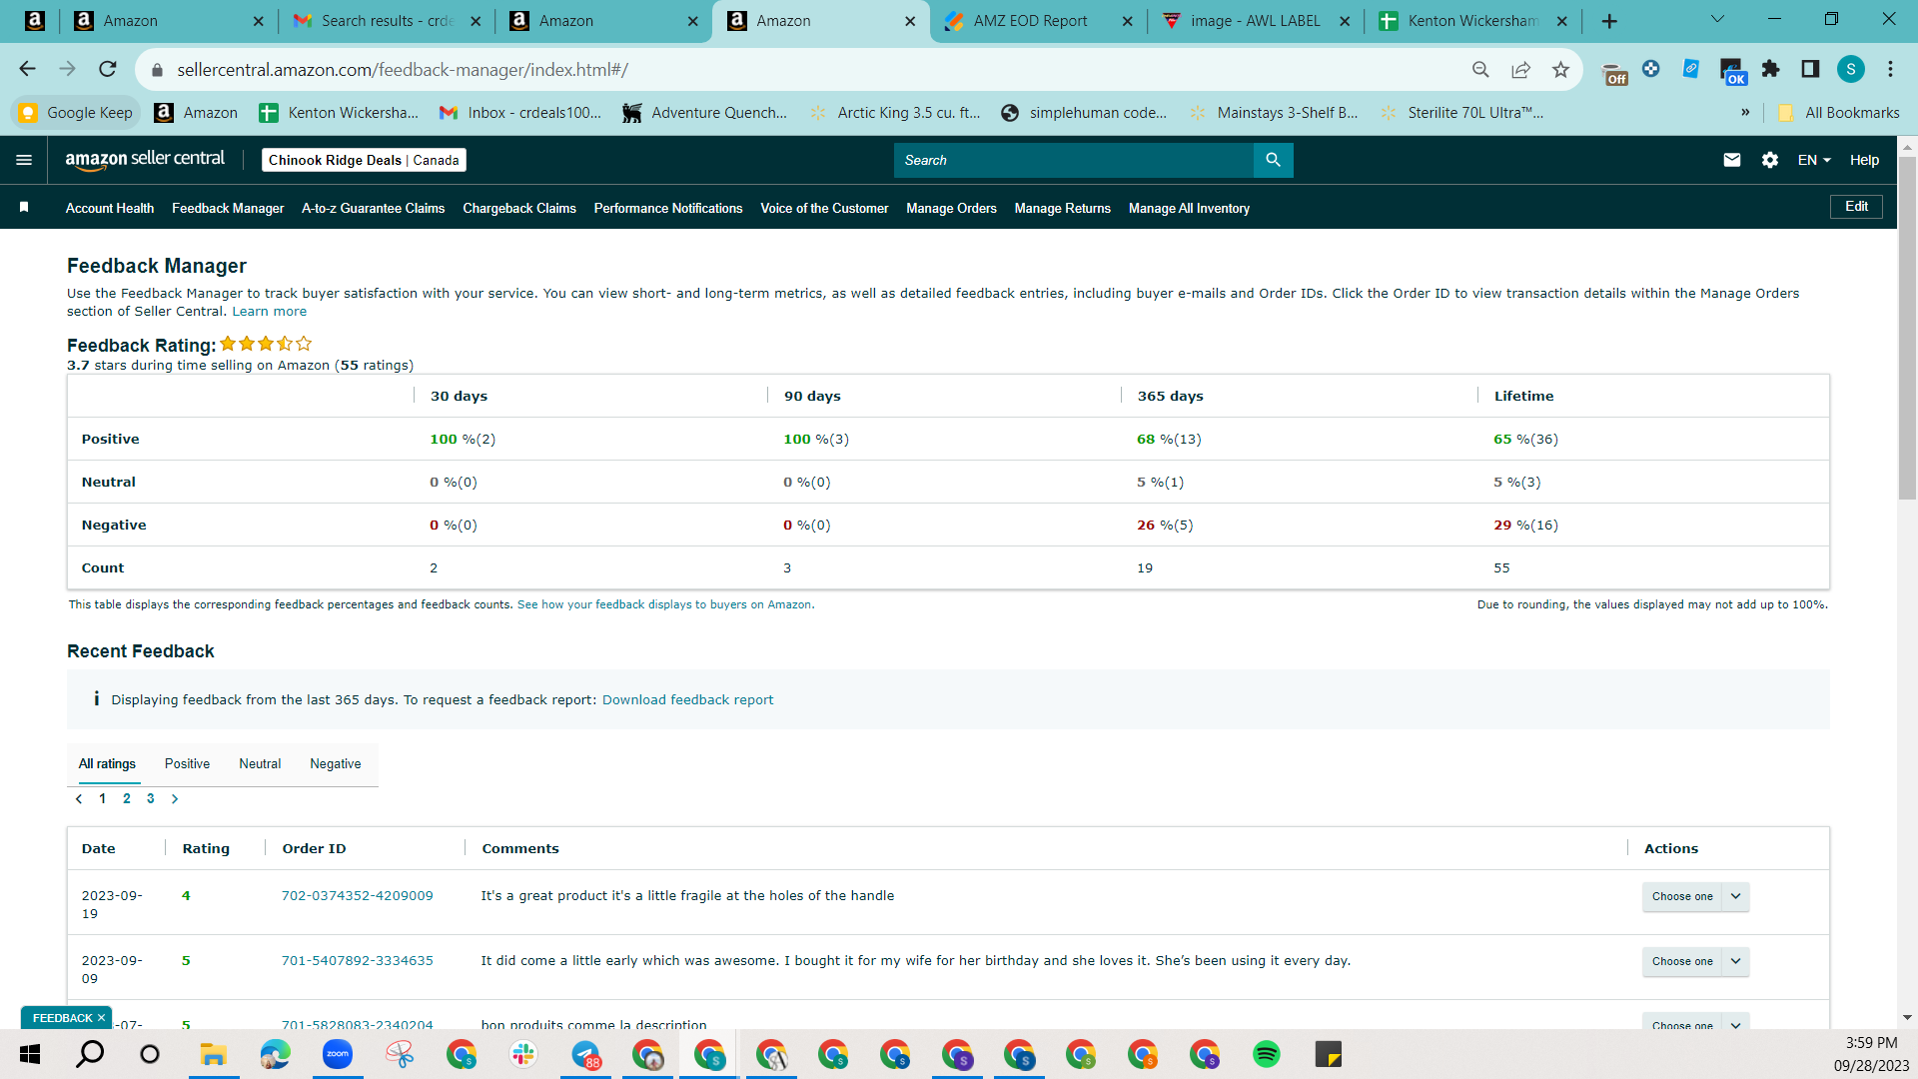Open Manage Returns menu item

1063,208
